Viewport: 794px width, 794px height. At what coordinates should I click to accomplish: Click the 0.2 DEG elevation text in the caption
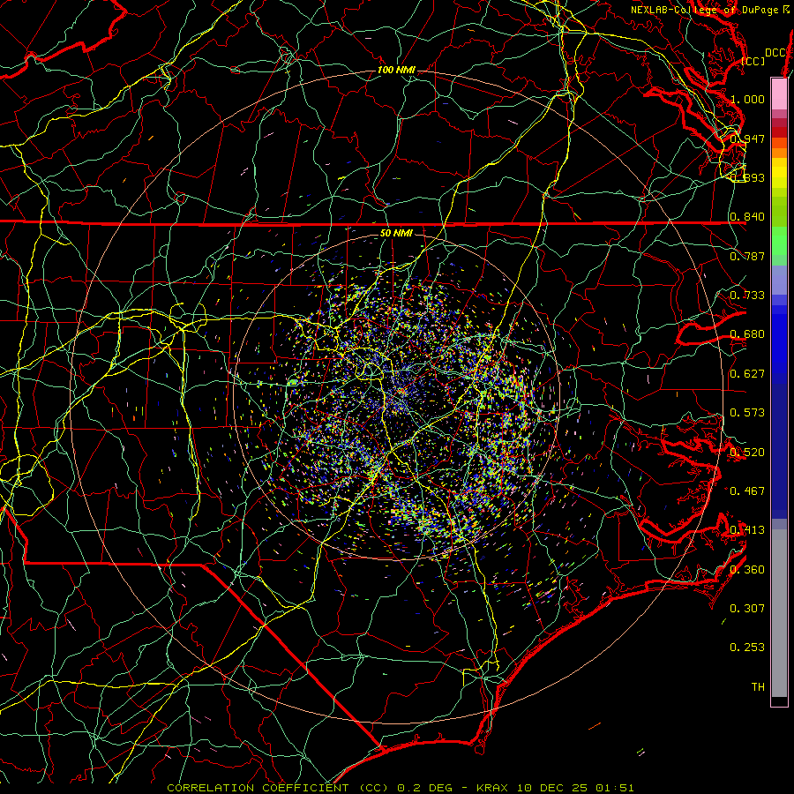[424, 788]
